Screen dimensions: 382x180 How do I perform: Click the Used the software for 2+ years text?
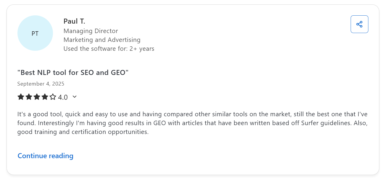[x=109, y=48]
